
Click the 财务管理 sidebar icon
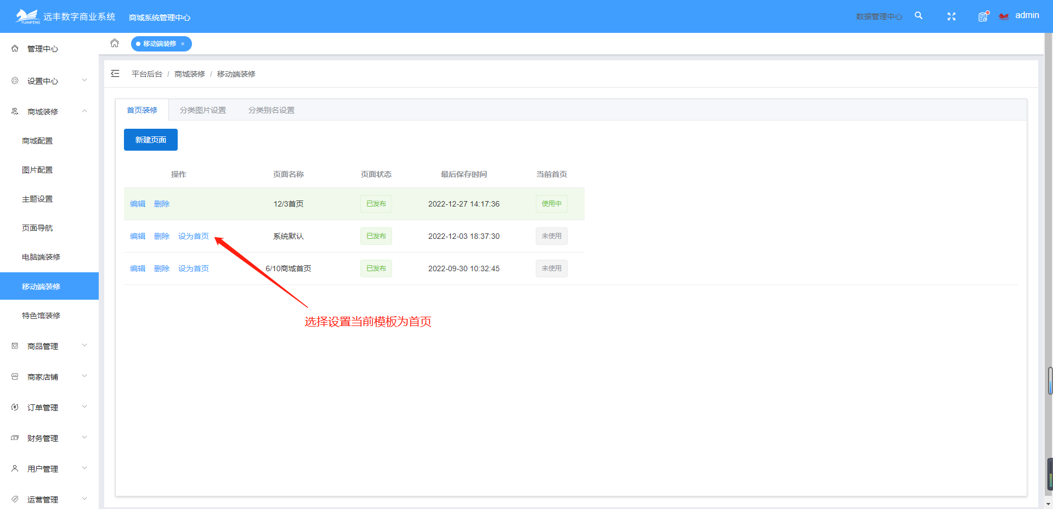coord(15,438)
